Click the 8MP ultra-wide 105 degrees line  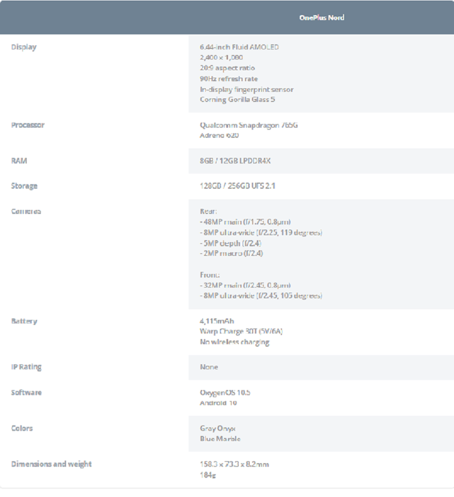coord(261,295)
